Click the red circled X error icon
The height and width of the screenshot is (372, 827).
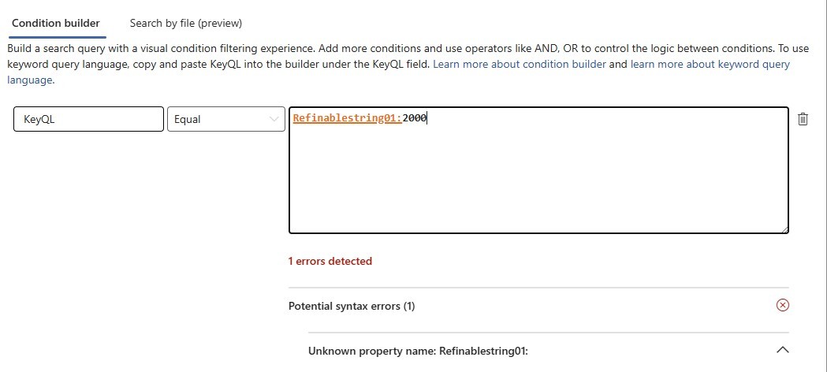click(x=783, y=305)
